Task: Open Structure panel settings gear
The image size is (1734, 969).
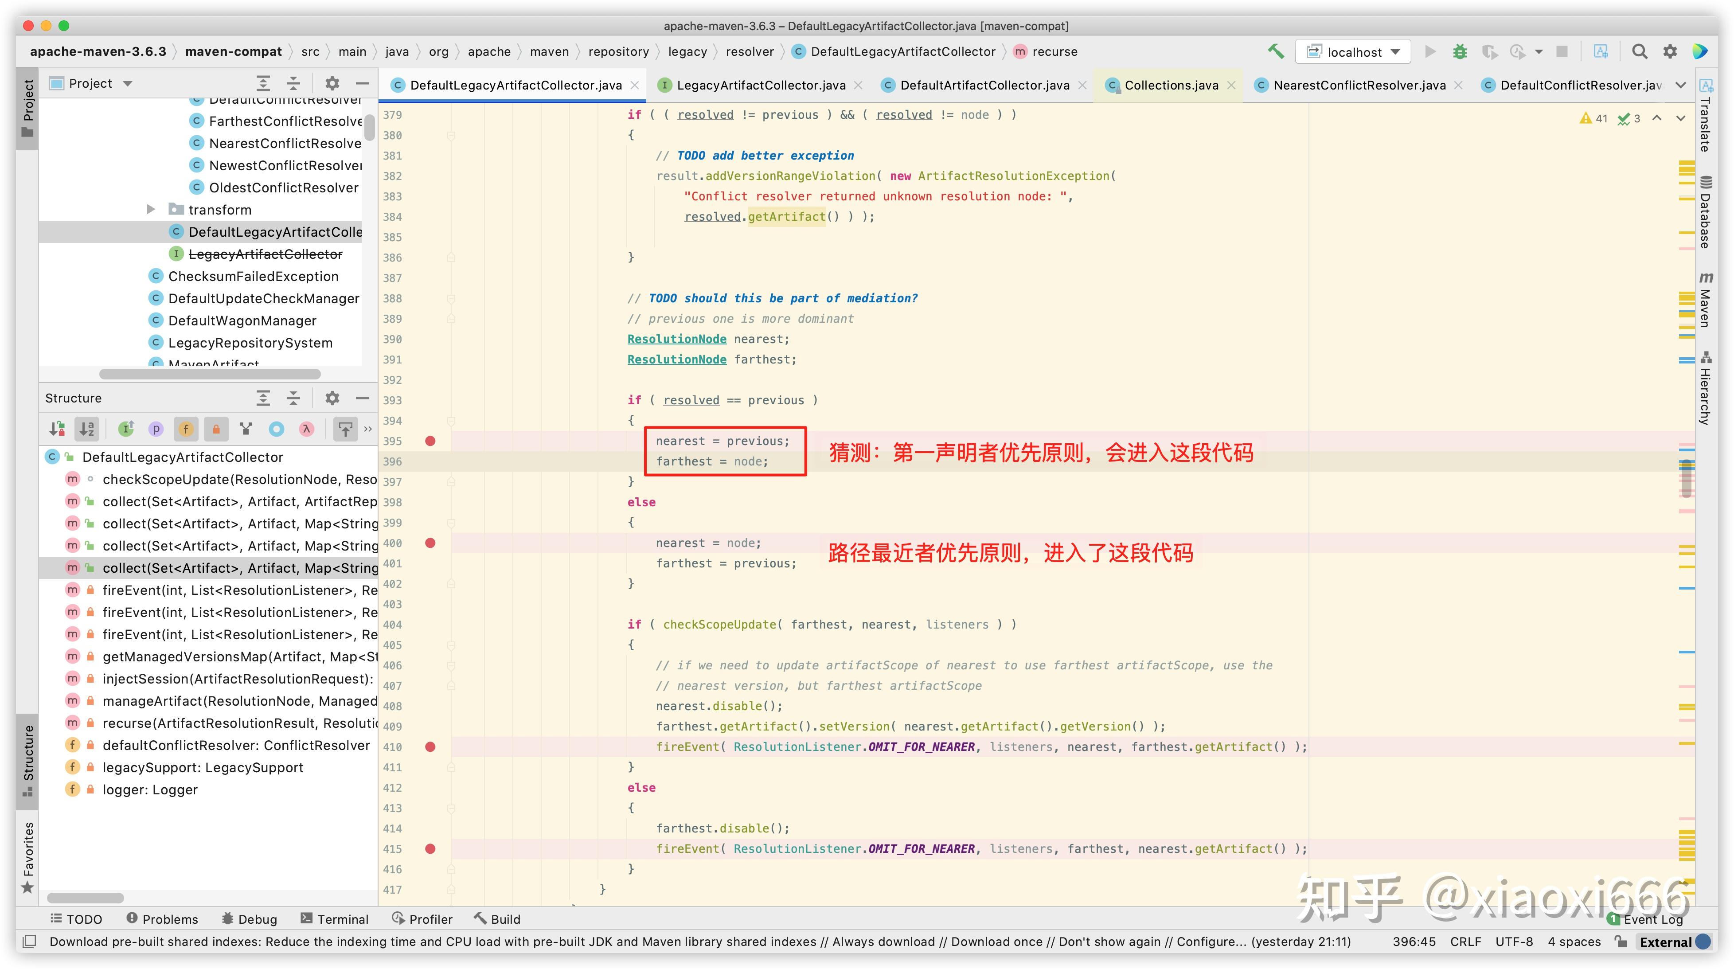Action: point(332,398)
